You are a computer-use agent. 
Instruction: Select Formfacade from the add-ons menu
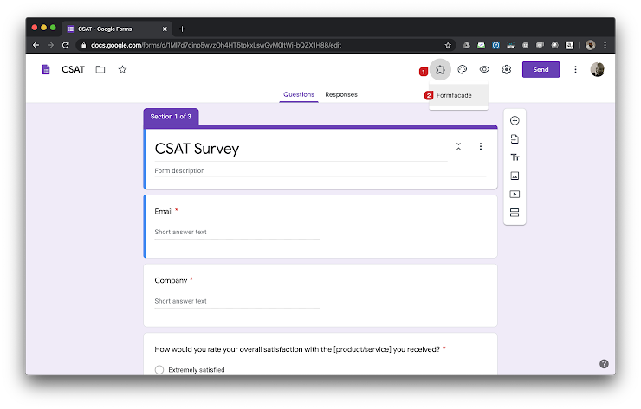pos(454,95)
